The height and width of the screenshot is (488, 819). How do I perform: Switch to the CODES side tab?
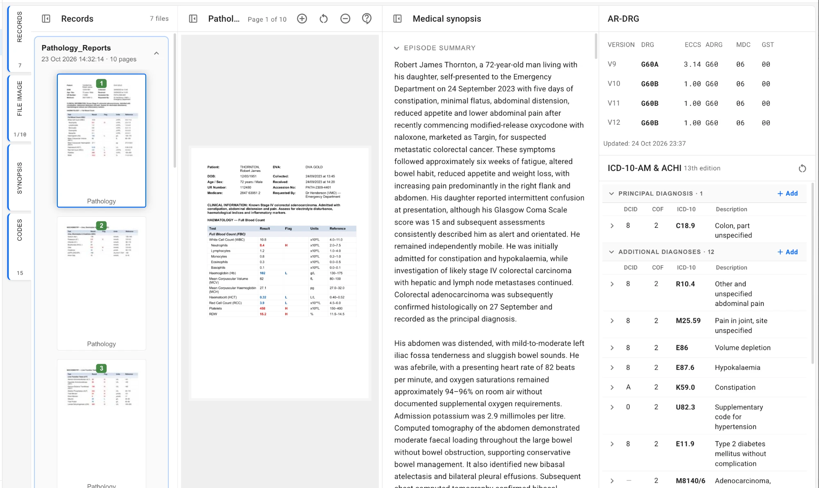pyautogui.click(x=19, y=247)
